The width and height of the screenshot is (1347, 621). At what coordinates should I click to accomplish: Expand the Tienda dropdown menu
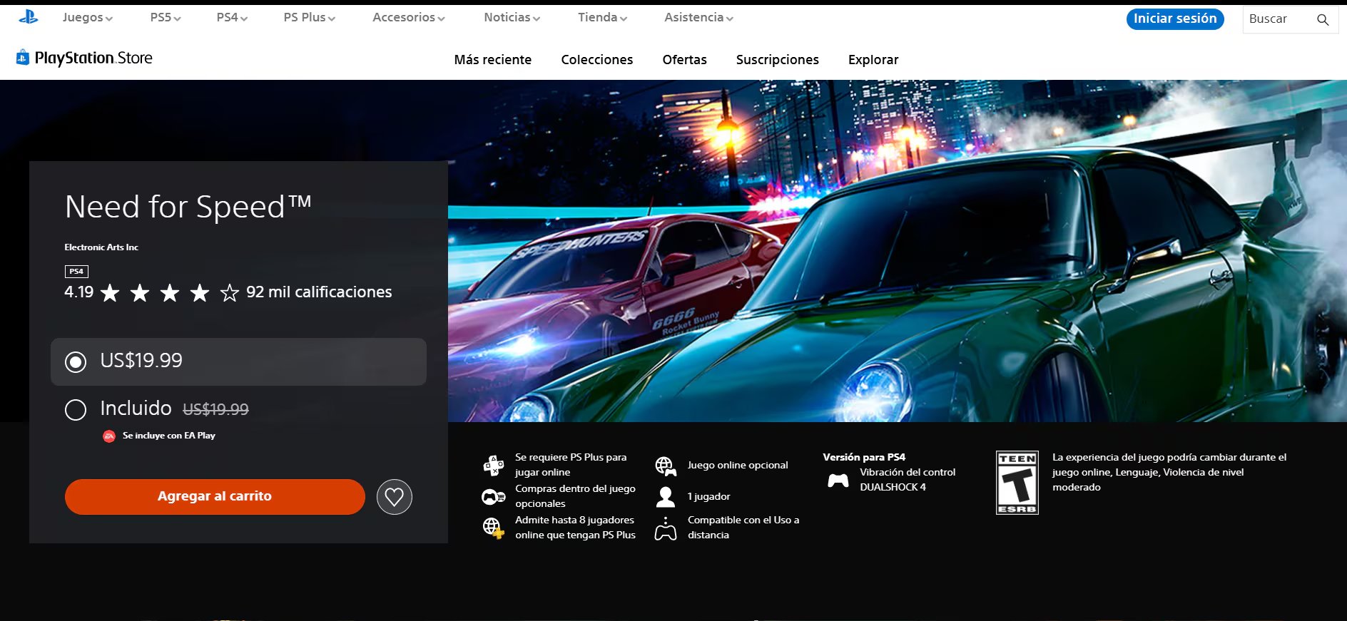point(602,17)
